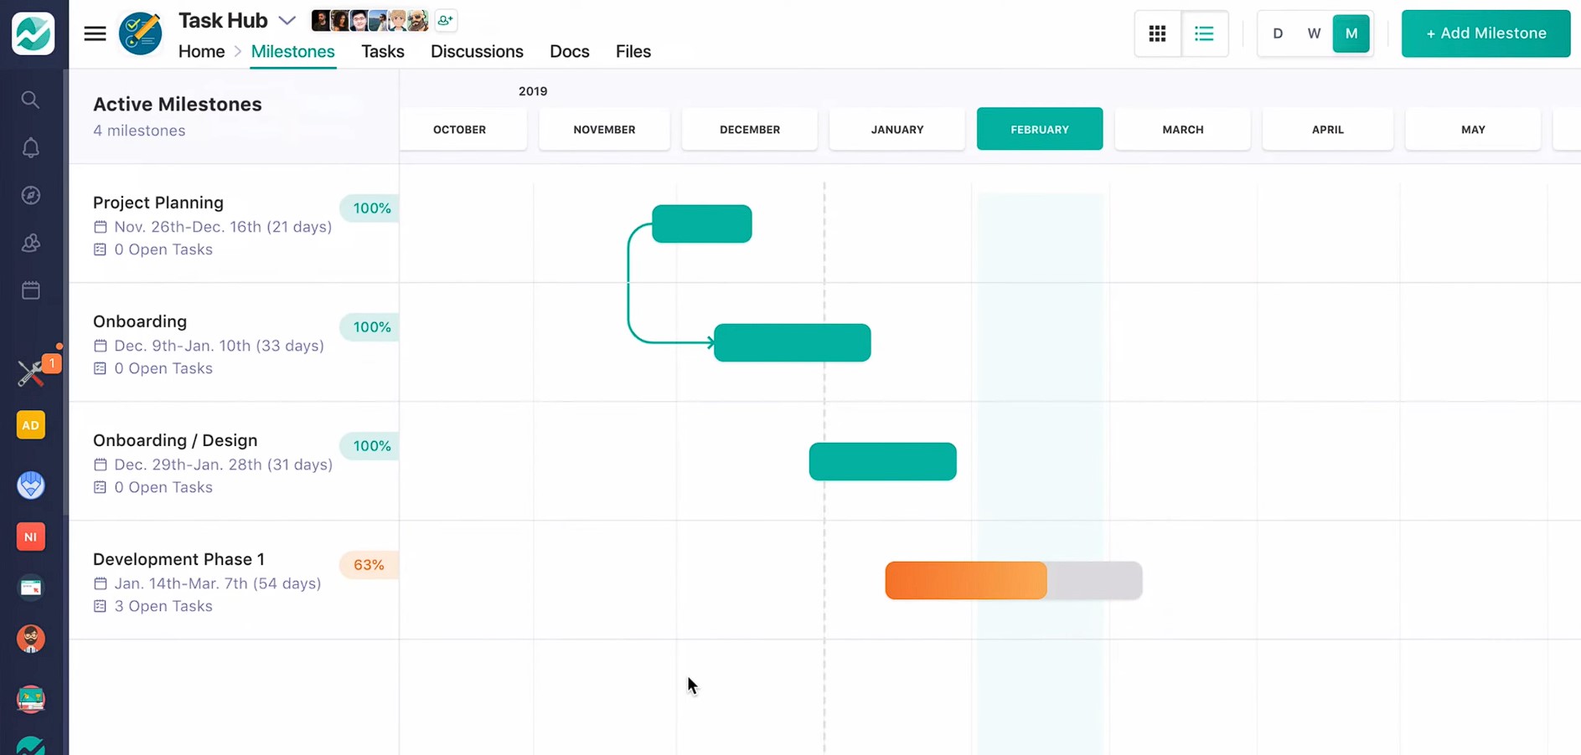The image size is (1581, 755).
Task: Click Project Planning date range text
Action: tap(223, 227)
